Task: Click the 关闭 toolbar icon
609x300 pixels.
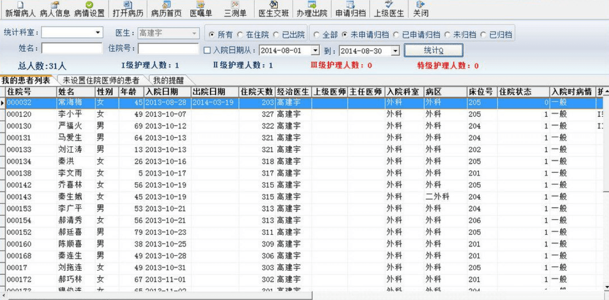Action: [x=421, y=9]
